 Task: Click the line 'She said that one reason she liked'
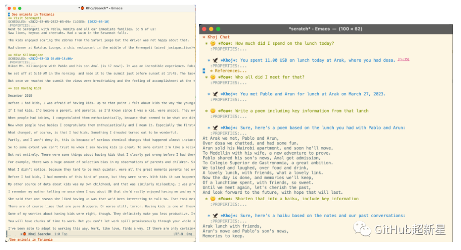pos(102,199)
